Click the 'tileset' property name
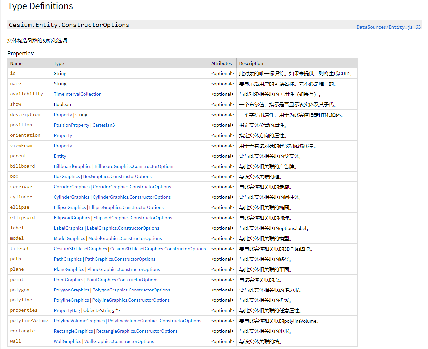The image size is (428, 349). click(20, 249)
